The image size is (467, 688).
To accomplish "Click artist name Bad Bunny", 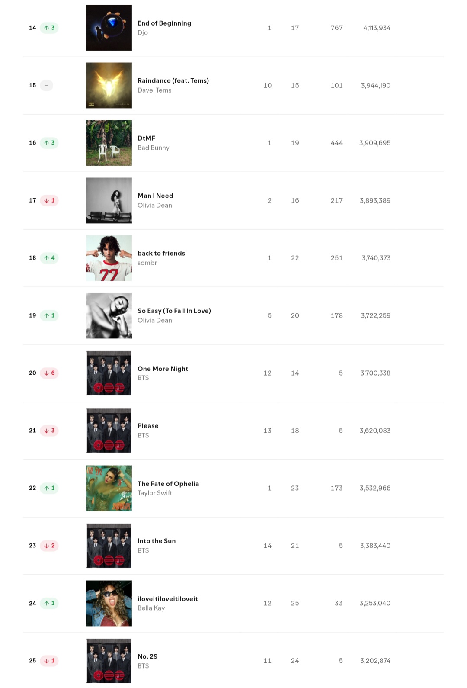I will [153, 148].
